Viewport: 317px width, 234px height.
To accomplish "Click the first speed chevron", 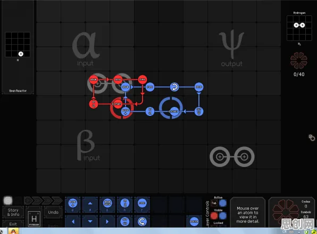I will [x=28, y=200].
